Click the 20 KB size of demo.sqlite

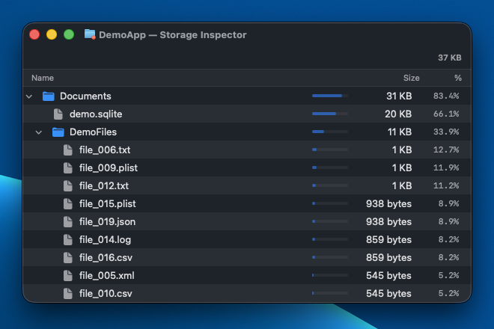pyautogui.click(x=398, y=114)
